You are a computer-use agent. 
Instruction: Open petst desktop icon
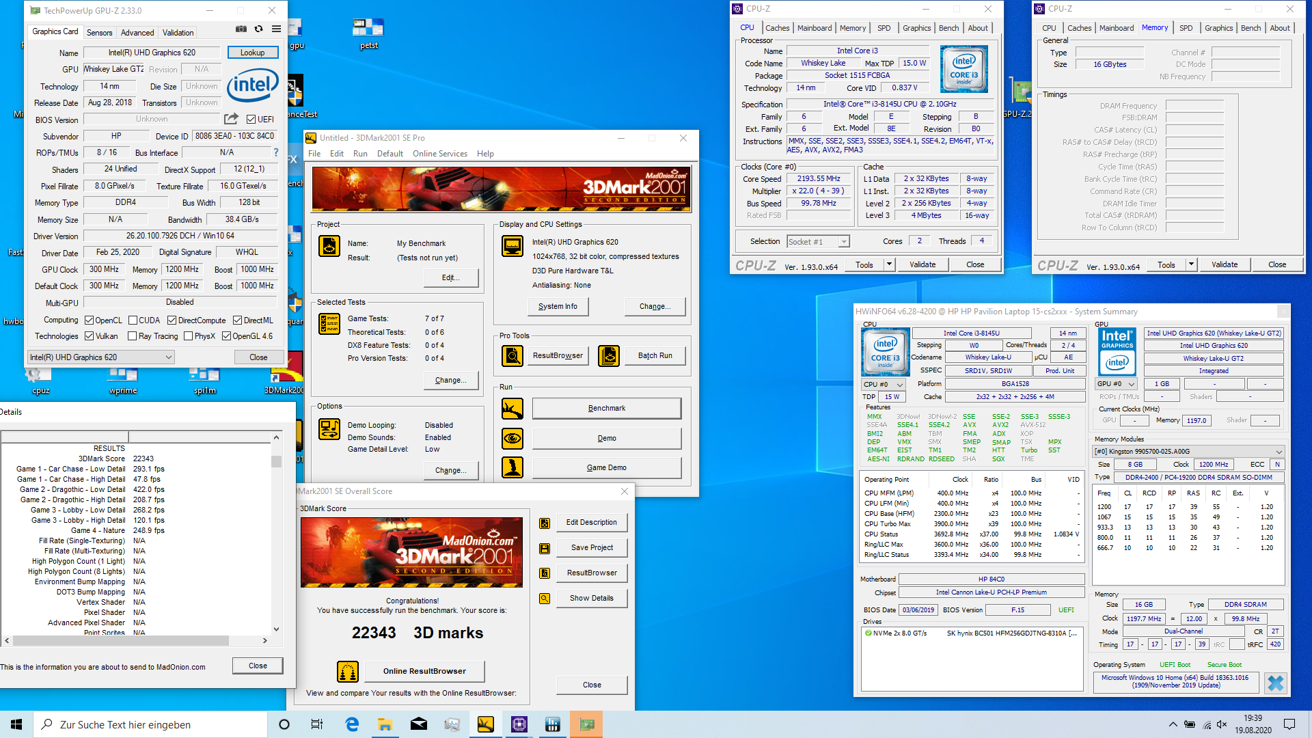coord(368,33)
